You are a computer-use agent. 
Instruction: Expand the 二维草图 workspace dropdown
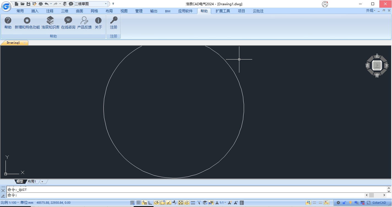pyautogui.click(x=106, y=4)
